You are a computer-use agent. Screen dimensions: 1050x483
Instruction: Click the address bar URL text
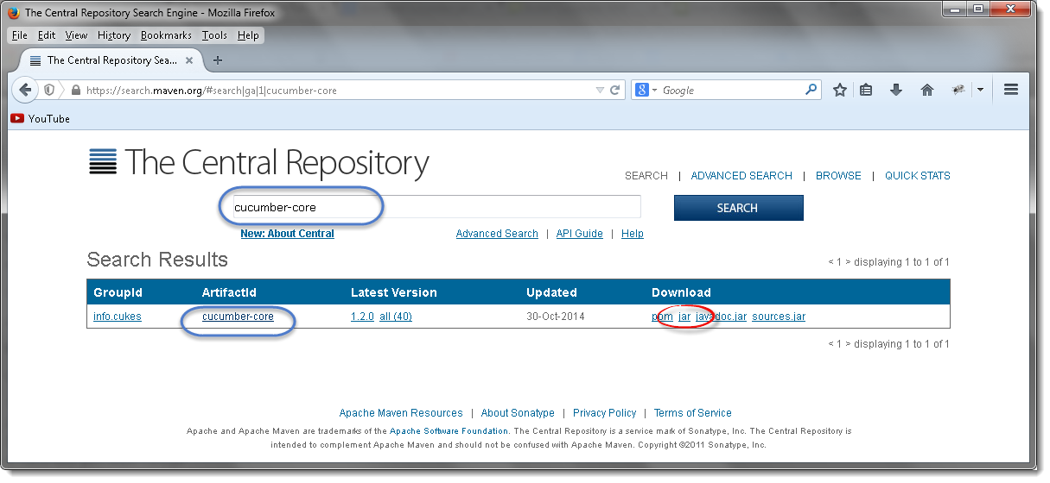[x=212, y=90]
